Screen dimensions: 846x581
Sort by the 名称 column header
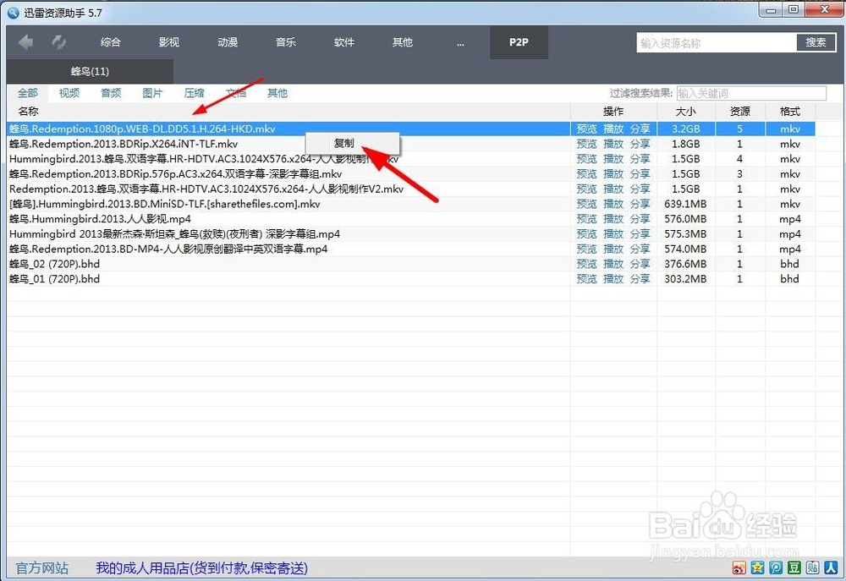[28, 111]
